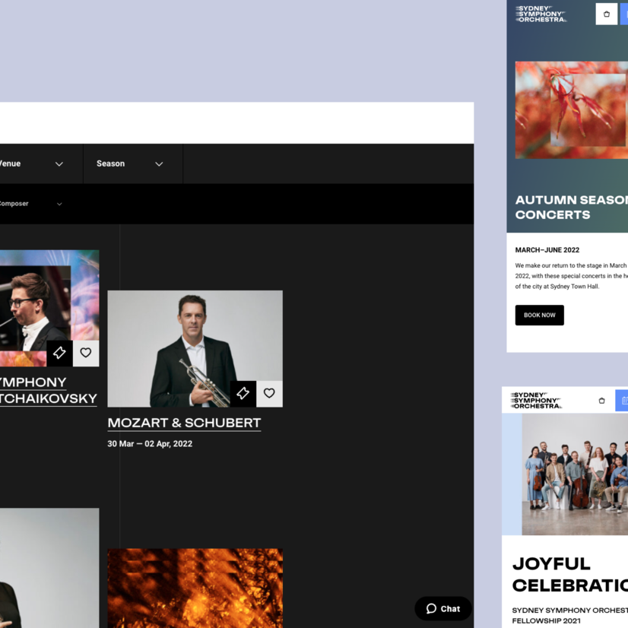Click the Fellowship musicians group photo
This screenshot has width=628, height=628.
pos(575,474)
